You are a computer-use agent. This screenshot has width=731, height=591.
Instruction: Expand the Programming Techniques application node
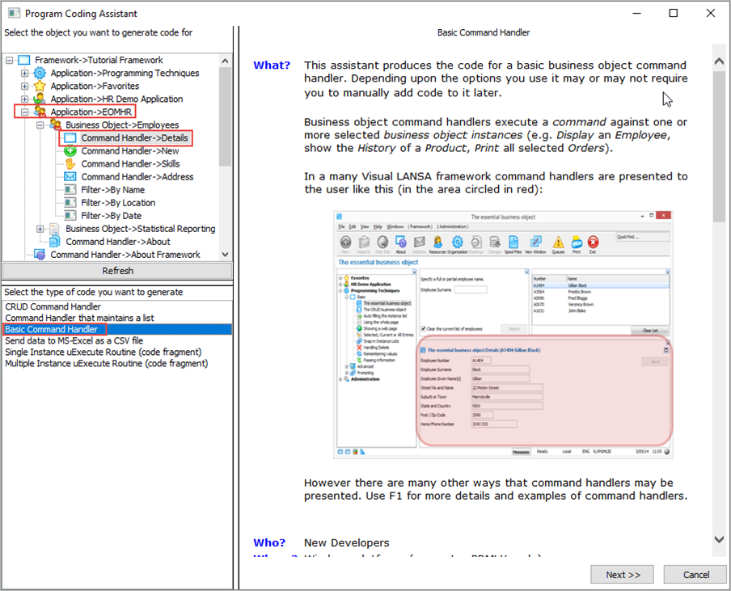(25, 74)
